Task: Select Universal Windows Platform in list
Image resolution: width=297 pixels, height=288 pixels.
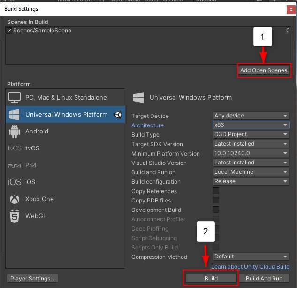Action: click(x=65, y=115)
